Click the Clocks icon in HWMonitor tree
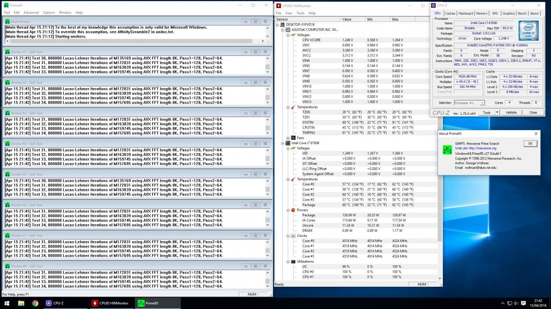 tap(293, 236)
